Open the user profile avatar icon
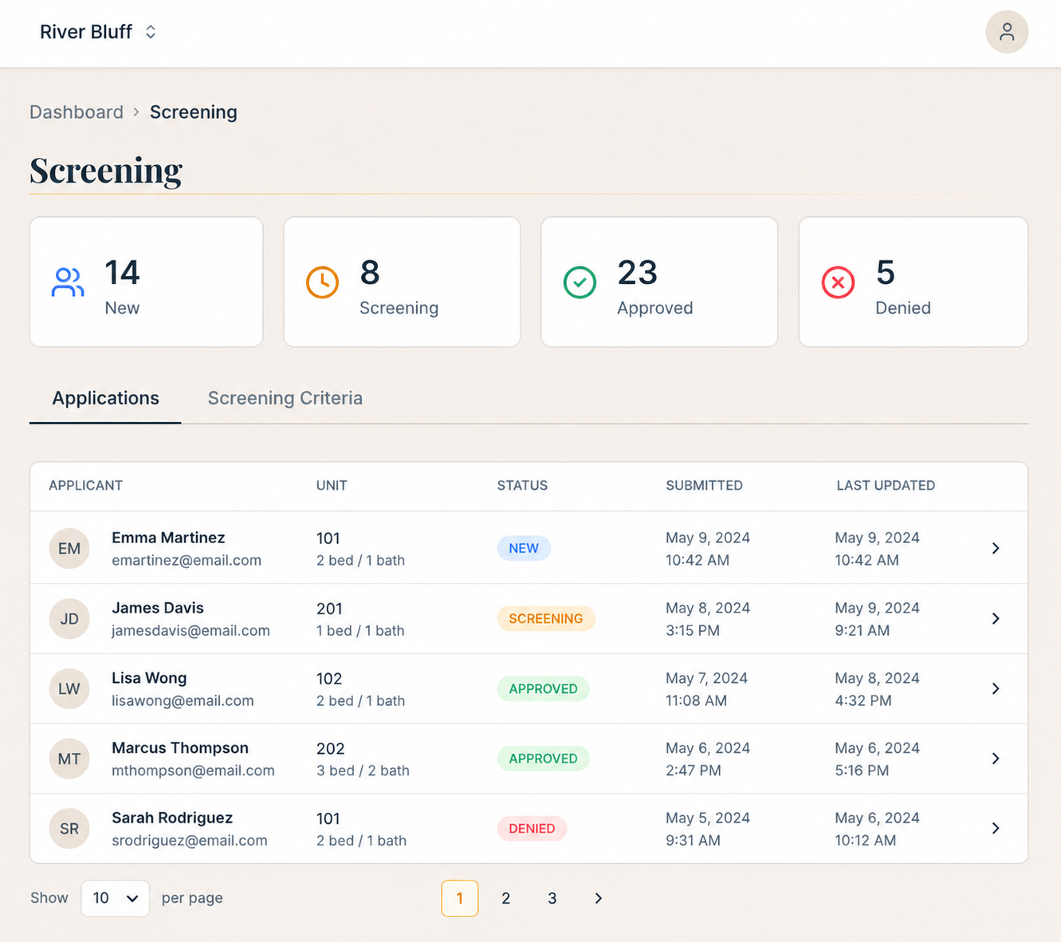 click(1007, 32)
